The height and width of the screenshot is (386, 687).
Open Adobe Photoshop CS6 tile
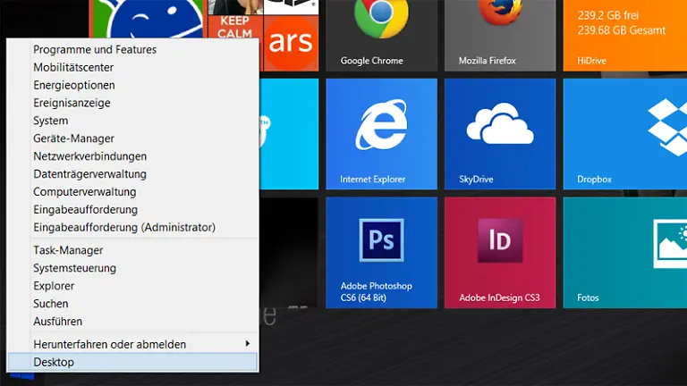381,252
